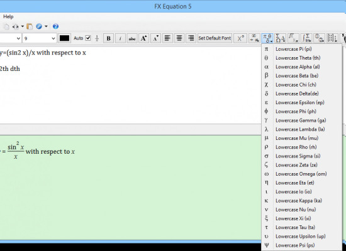Align text right
The height and width of the screenshot is (251, 346).
click(191, 38)
